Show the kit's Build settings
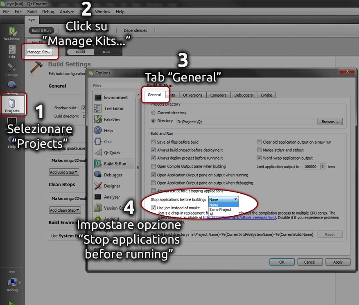The width and height of the screenshot is (359, 305). click(80, 52)
